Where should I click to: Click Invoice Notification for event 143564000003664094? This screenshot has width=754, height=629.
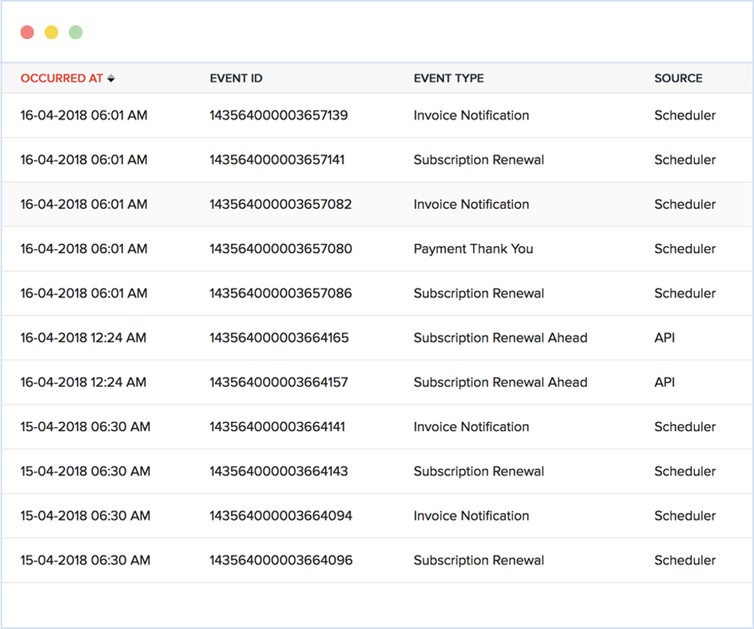pos(471,516)
